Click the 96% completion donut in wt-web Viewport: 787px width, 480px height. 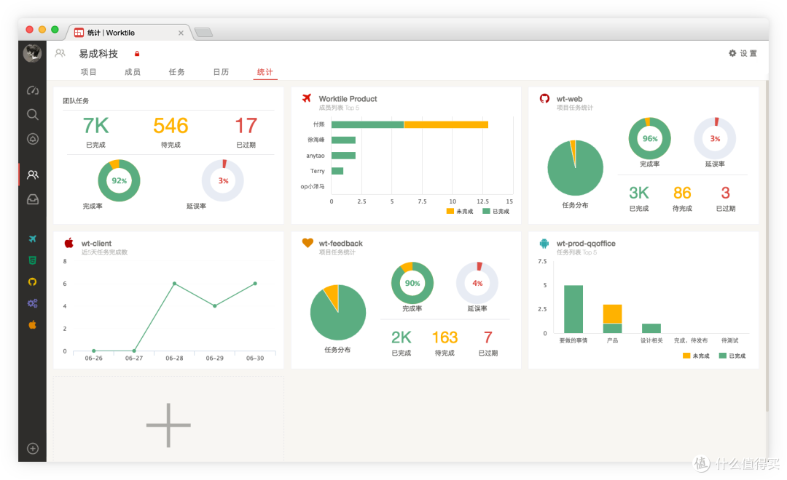649,138
